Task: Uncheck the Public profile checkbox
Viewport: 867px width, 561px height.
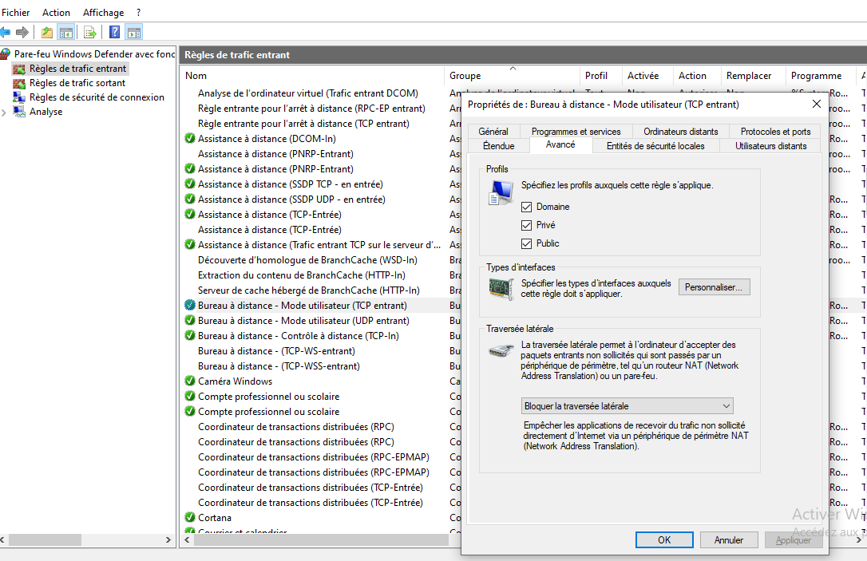Action: 526,243
